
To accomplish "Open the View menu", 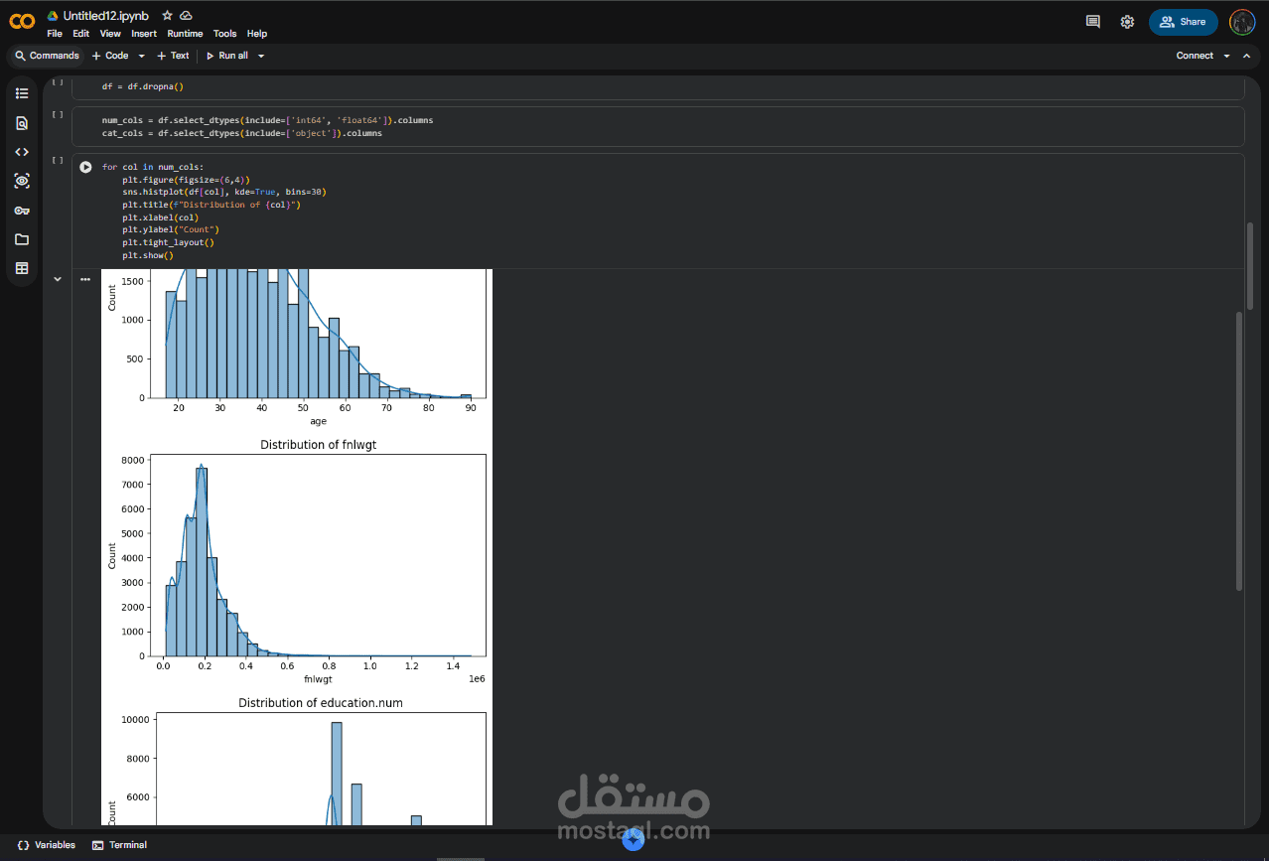I will 110,34.
